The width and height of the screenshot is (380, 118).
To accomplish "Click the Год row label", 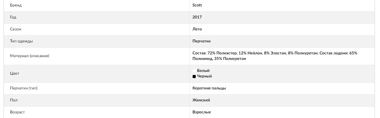I will (13, 17).
